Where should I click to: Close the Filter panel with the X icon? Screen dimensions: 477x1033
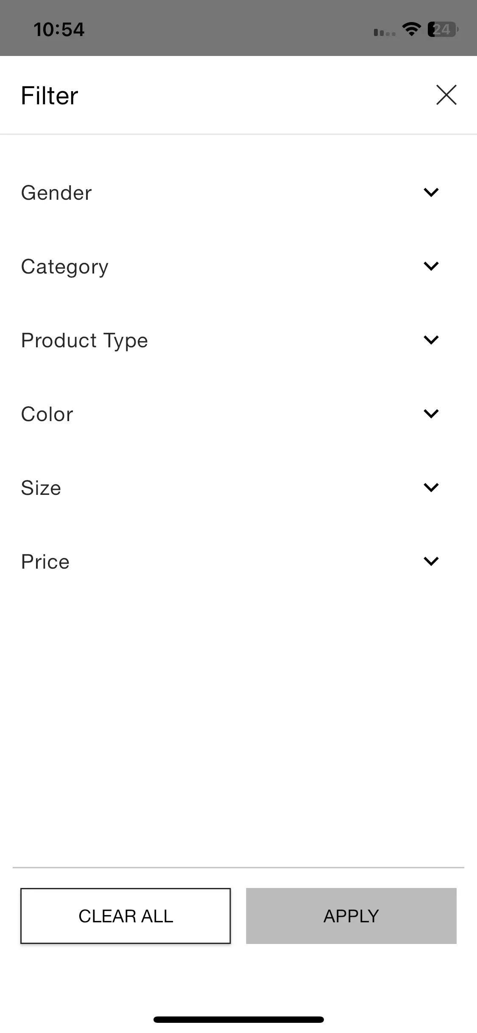[446, 95]
